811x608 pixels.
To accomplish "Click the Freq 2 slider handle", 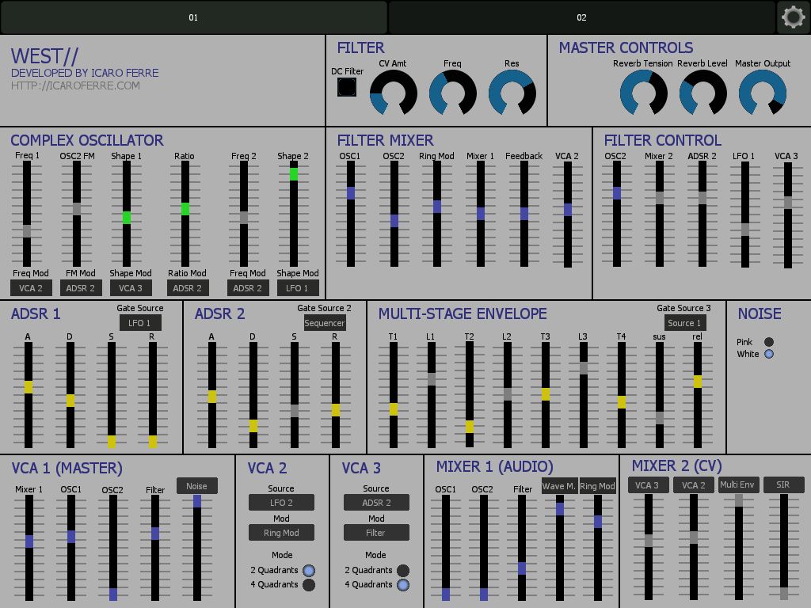I will [x=244, y=217].
